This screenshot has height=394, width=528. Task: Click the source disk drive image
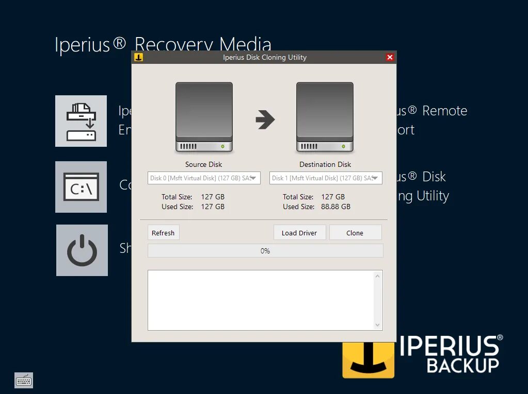click(204, 117)
